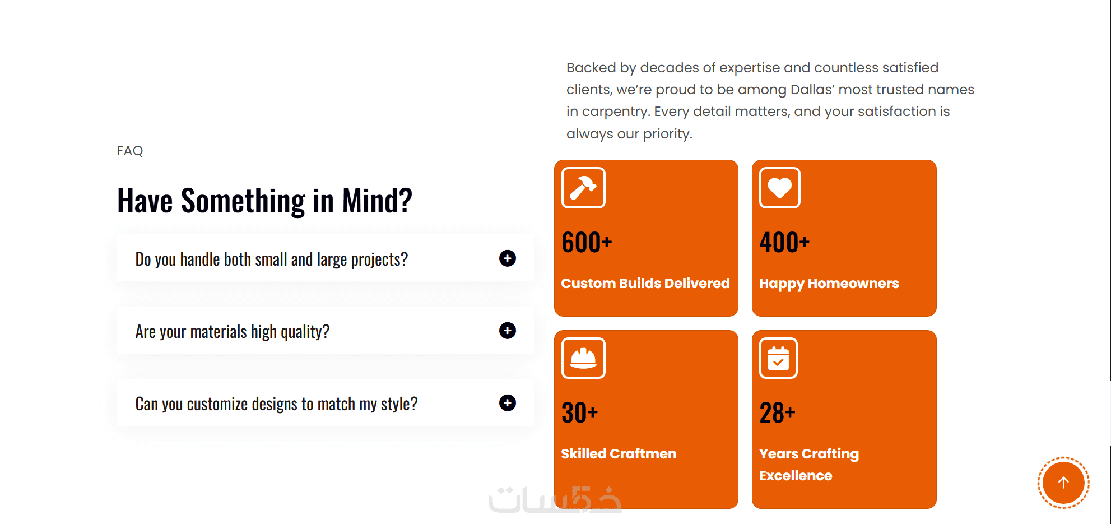Click the Skilled Craftmen label
The width and height of the screenshot is (1111, 524).
click(x=619, y=454)
